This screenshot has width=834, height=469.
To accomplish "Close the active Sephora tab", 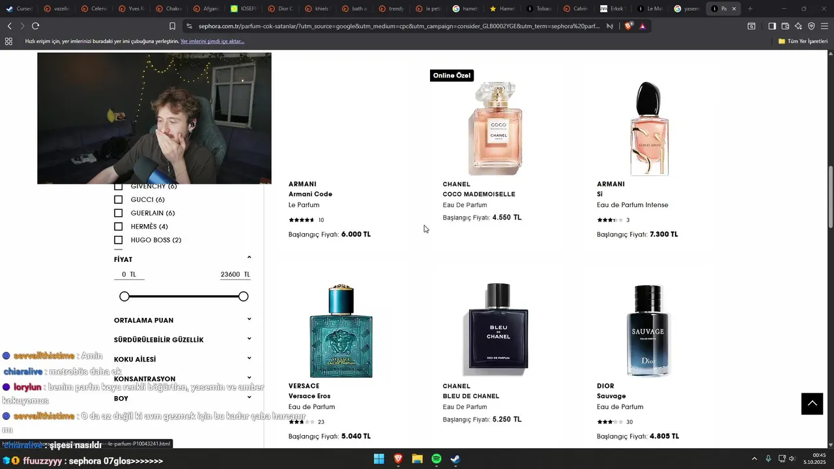I will click(734, 8).
